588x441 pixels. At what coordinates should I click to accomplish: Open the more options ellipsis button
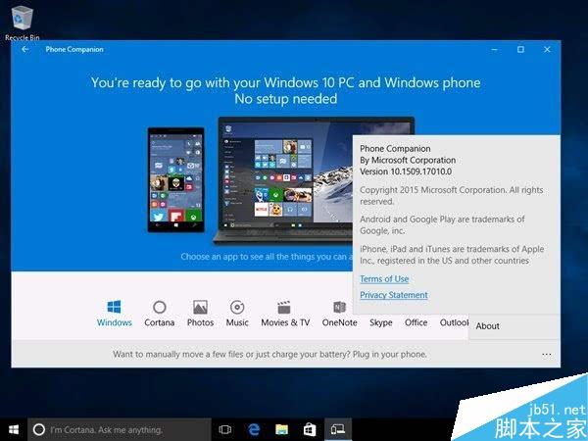coord(547,355)
